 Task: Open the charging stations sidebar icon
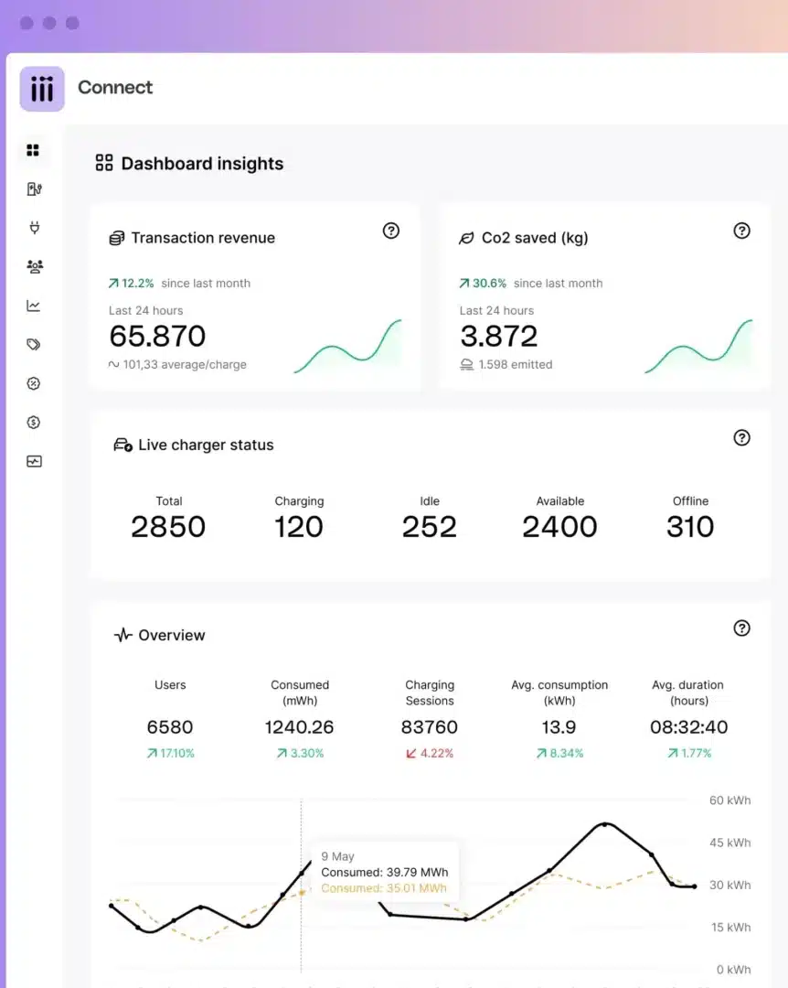click(x=34, y=189)
